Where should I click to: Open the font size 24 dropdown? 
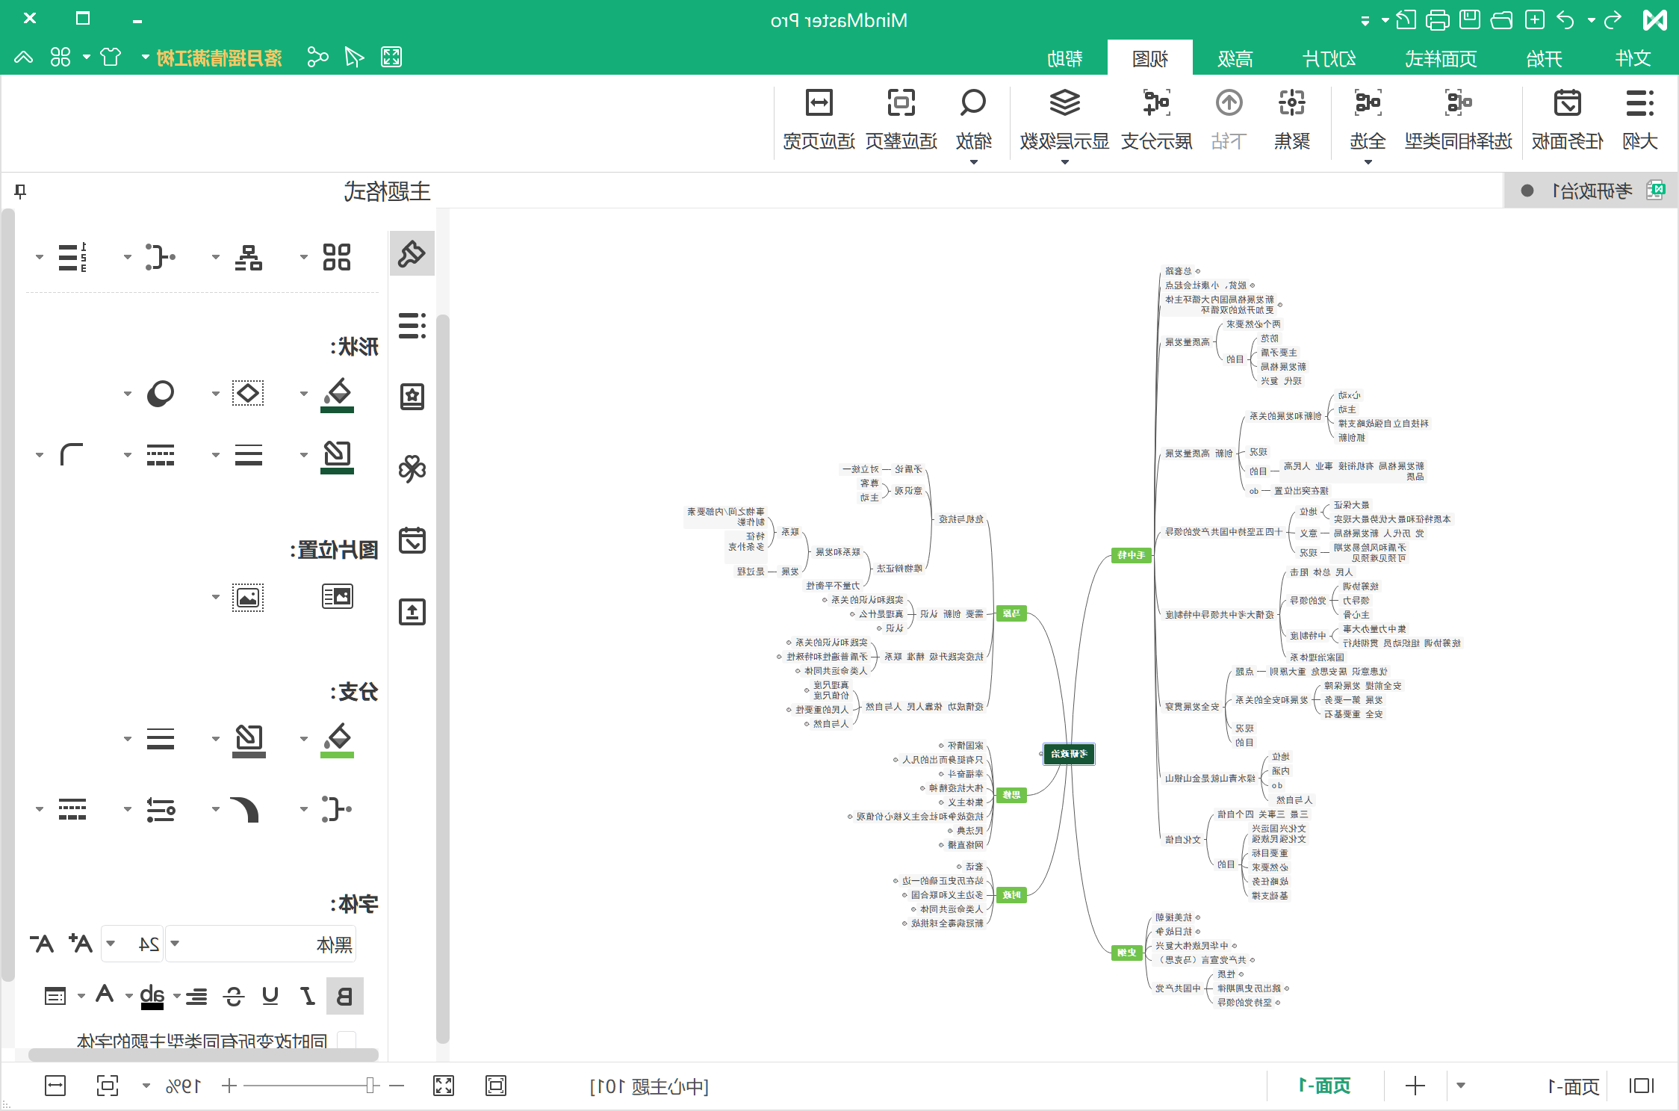tap(131, 944)
